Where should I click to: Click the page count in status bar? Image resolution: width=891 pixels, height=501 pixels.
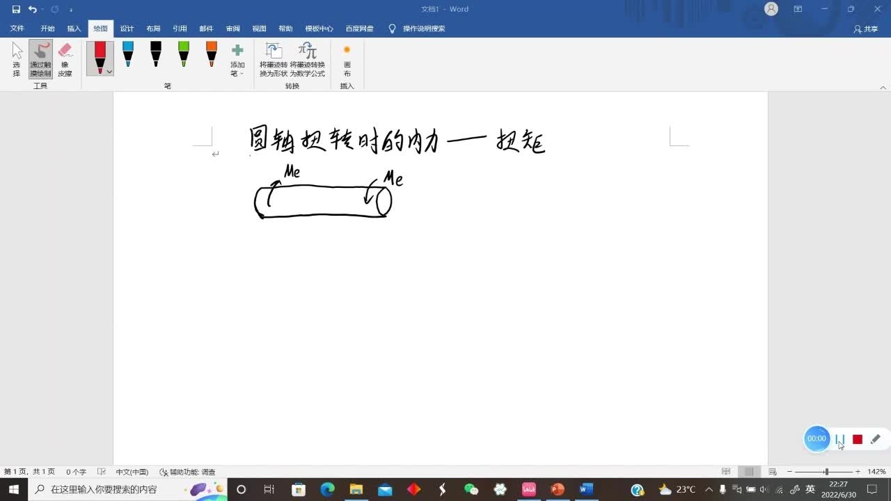(x=29, y=472)
